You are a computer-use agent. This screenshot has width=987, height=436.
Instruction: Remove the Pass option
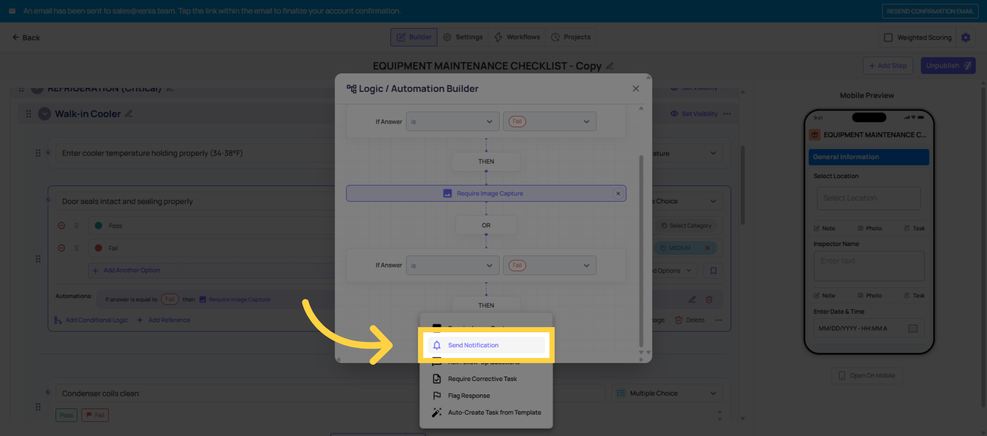61,225
